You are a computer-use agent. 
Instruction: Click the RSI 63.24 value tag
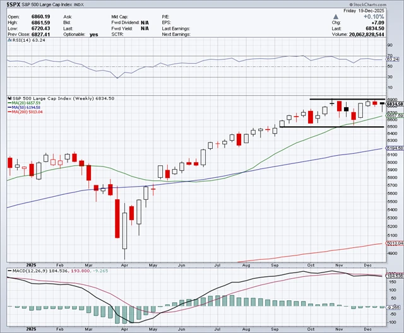(x=393, y=59)
